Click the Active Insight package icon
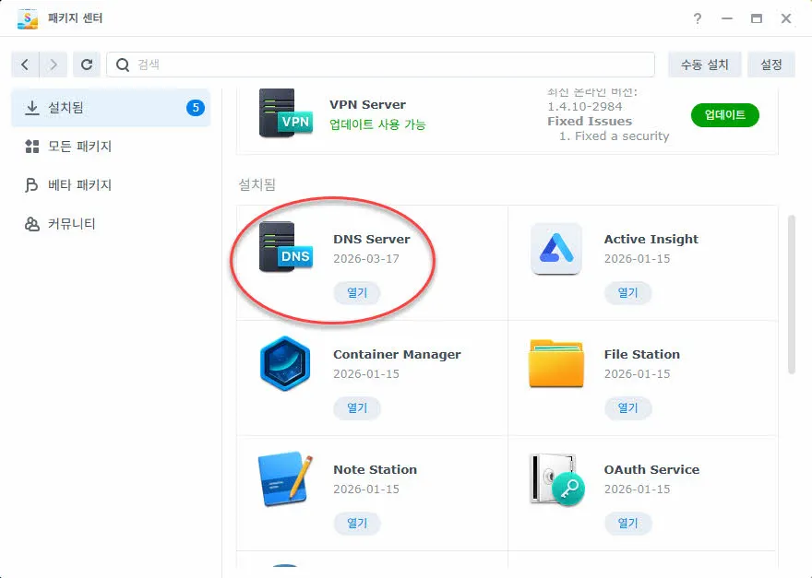The height and width of the screenshot is (578, 812). [x=556, y=248]
